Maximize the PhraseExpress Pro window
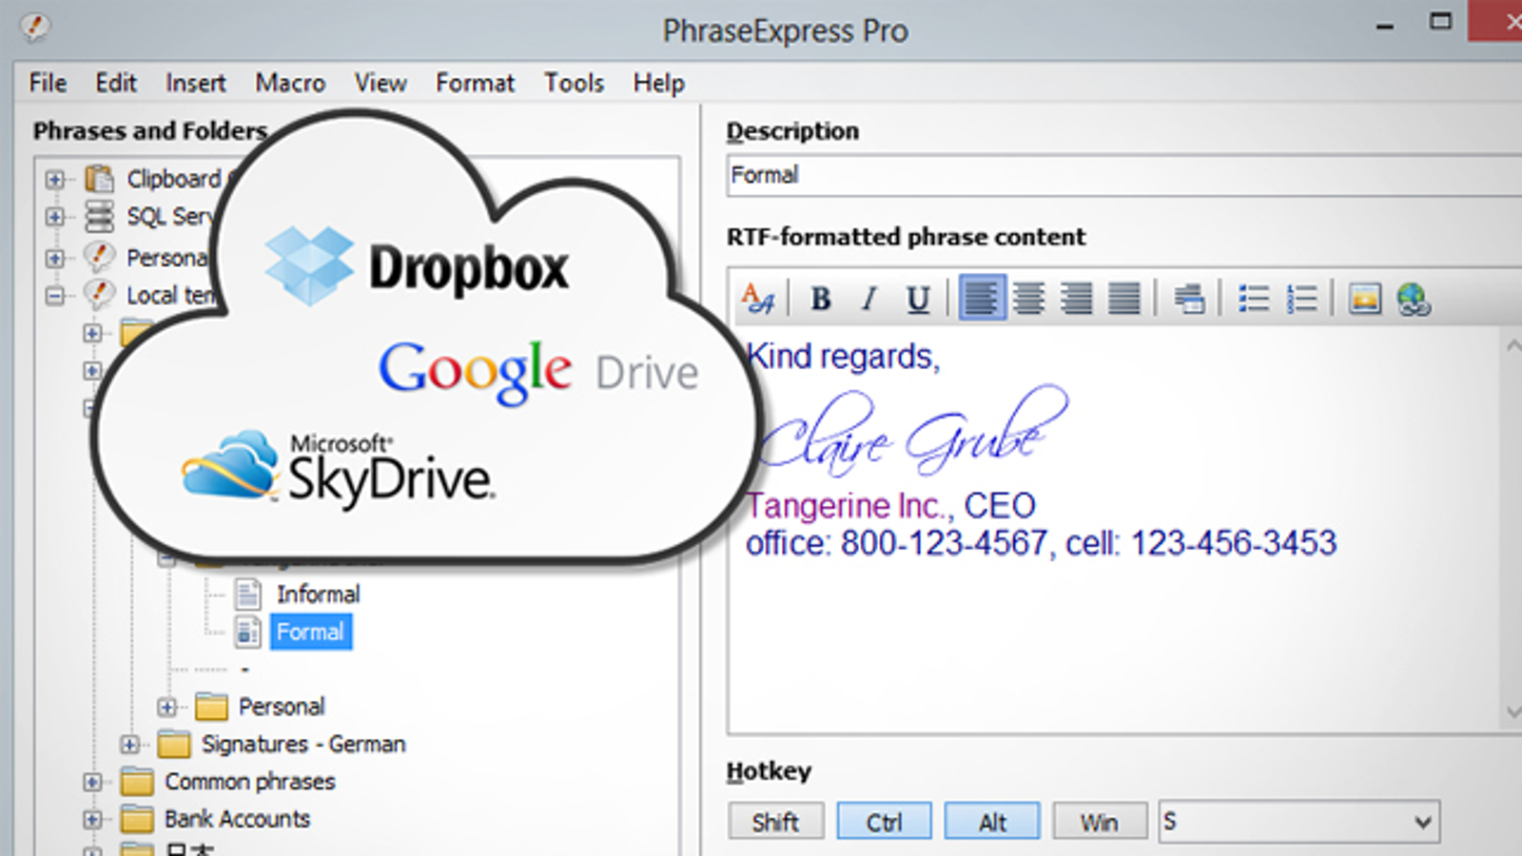The image size is (1522, 856). (1440, 22)
